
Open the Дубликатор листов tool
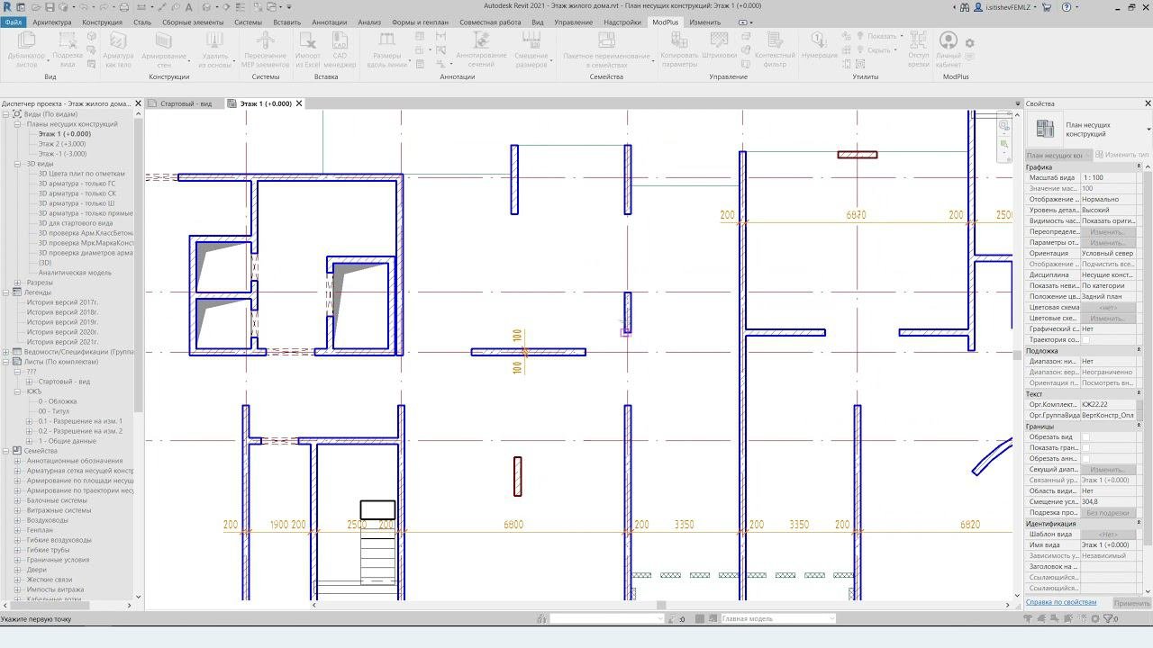pyautogui.click(x=26, y=49)
